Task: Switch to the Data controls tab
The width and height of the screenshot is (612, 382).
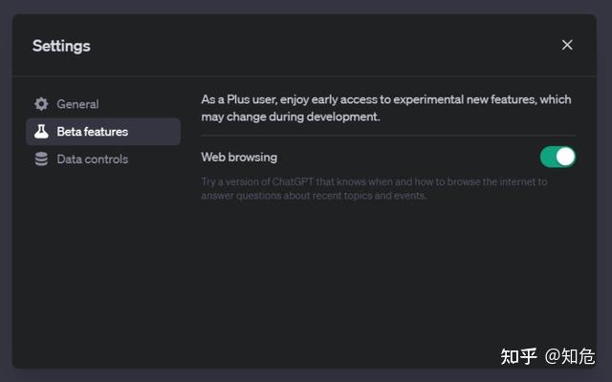Action: (92, 159)
